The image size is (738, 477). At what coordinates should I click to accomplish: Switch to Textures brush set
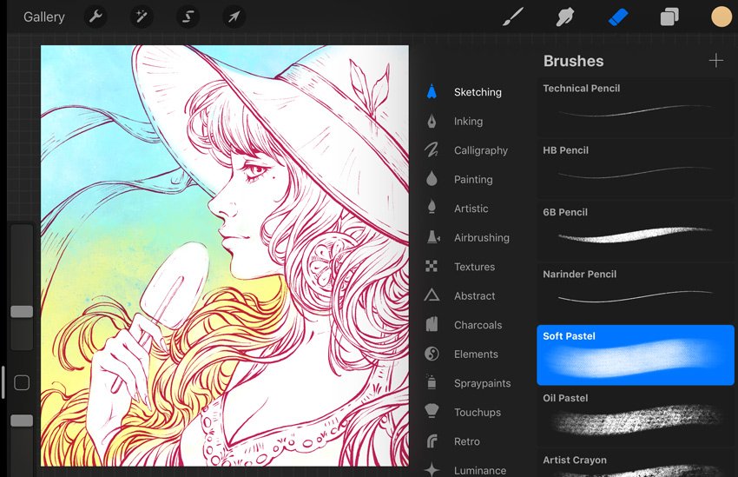click(474, 267)
